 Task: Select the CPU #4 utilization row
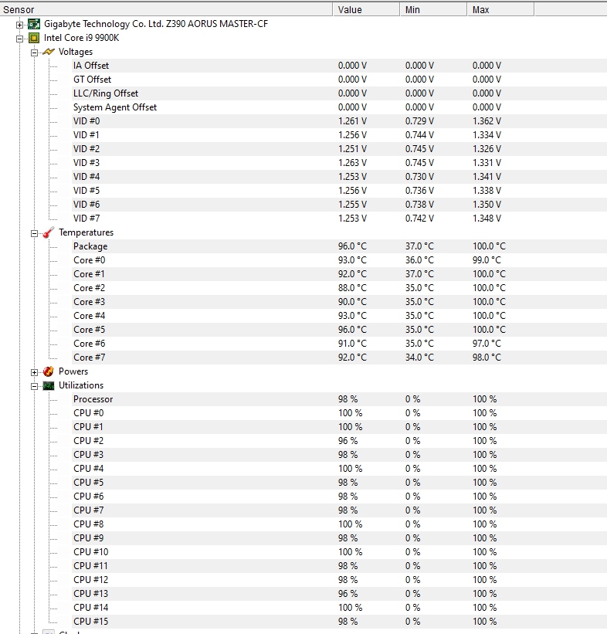[339, 468]
